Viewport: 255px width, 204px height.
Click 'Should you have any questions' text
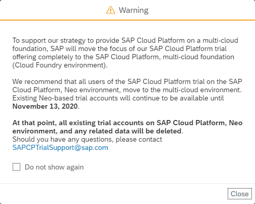pyautogui.click(x=87, y=139)
